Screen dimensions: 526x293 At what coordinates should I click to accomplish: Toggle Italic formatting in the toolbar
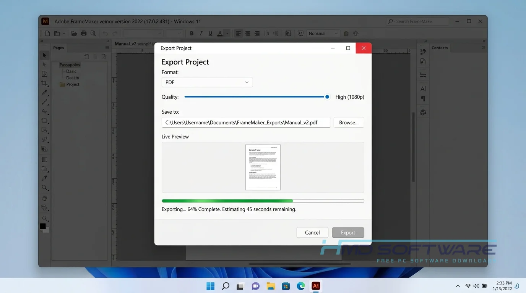point(201,34)
